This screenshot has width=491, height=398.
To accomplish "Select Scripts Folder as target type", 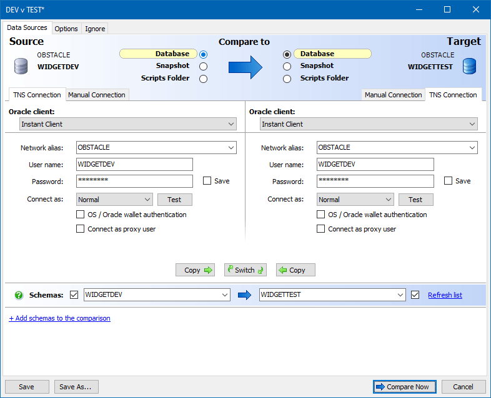I will coord(287,79).
